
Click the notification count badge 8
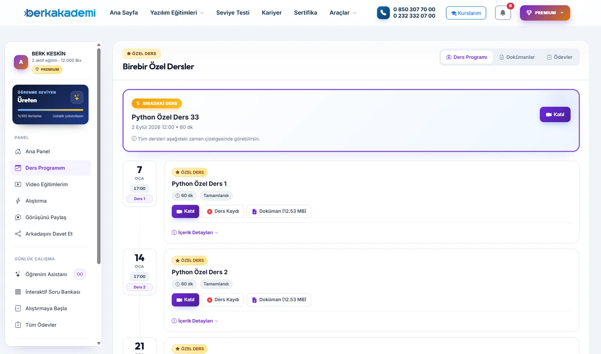[x=510, y=6]
